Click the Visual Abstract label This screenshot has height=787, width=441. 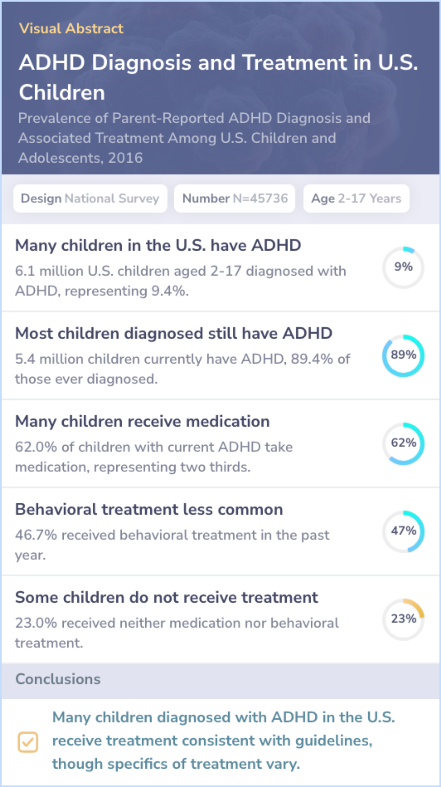click(x=71, y=29)
